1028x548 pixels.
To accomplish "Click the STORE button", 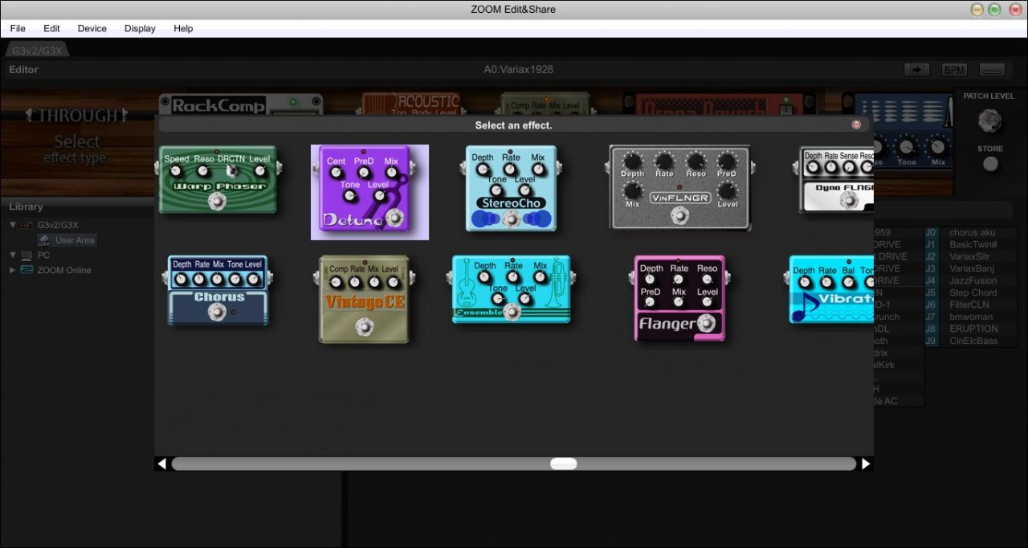I will 991,164.
